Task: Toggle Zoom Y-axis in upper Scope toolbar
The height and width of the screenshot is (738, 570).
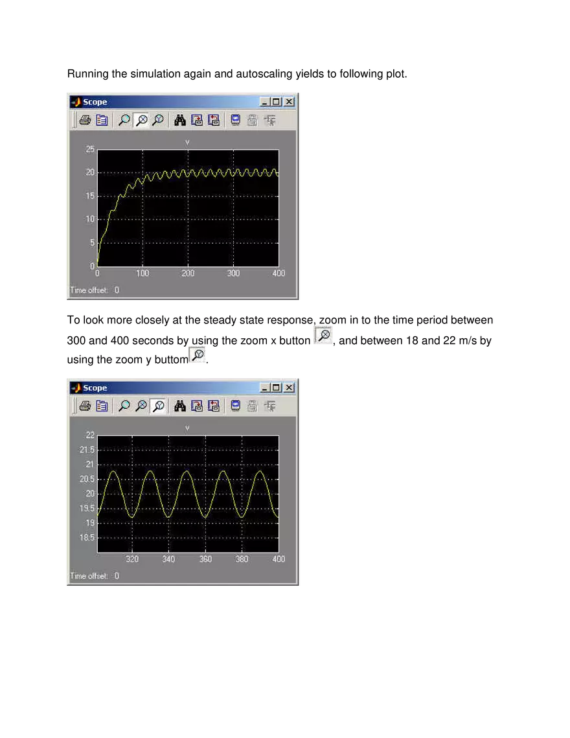Action: 158,121
